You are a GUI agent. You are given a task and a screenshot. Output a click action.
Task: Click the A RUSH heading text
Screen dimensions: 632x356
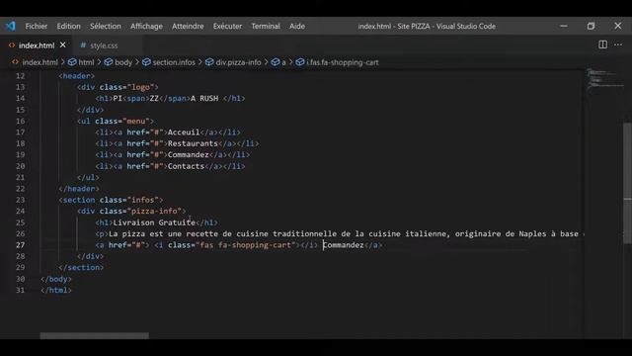point(204,99)
